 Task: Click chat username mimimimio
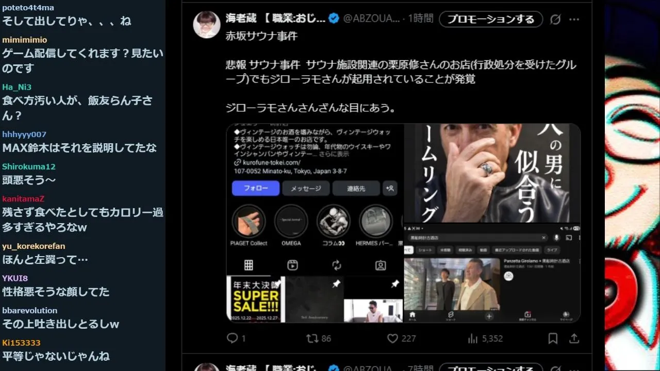click(24, 40)
